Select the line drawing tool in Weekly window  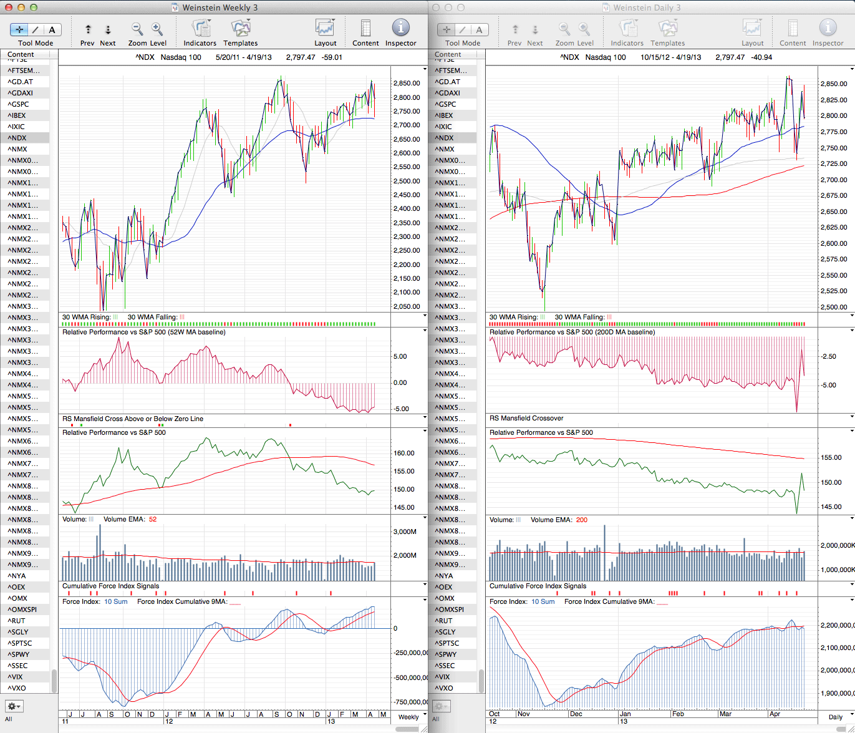click(36, 29)
